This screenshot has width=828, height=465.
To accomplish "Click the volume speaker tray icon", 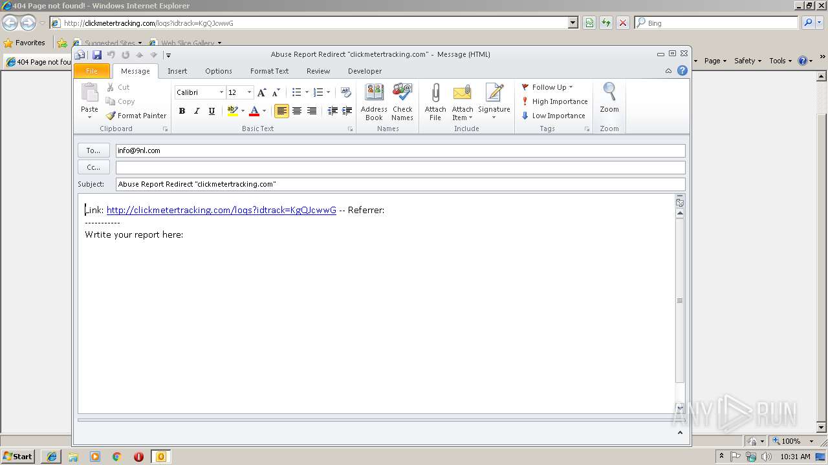I will point(767,457).
